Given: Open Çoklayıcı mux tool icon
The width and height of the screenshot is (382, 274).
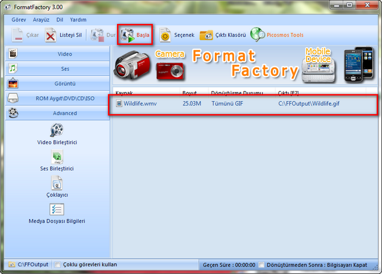Looking at the screenshot, I should click(57, 183).
